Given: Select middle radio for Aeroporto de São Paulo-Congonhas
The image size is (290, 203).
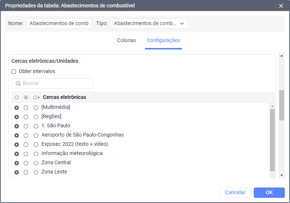Looking at the screenshot, I should [26, 135].
